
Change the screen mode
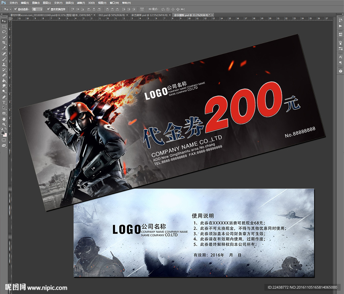click(x=4, y=146)
